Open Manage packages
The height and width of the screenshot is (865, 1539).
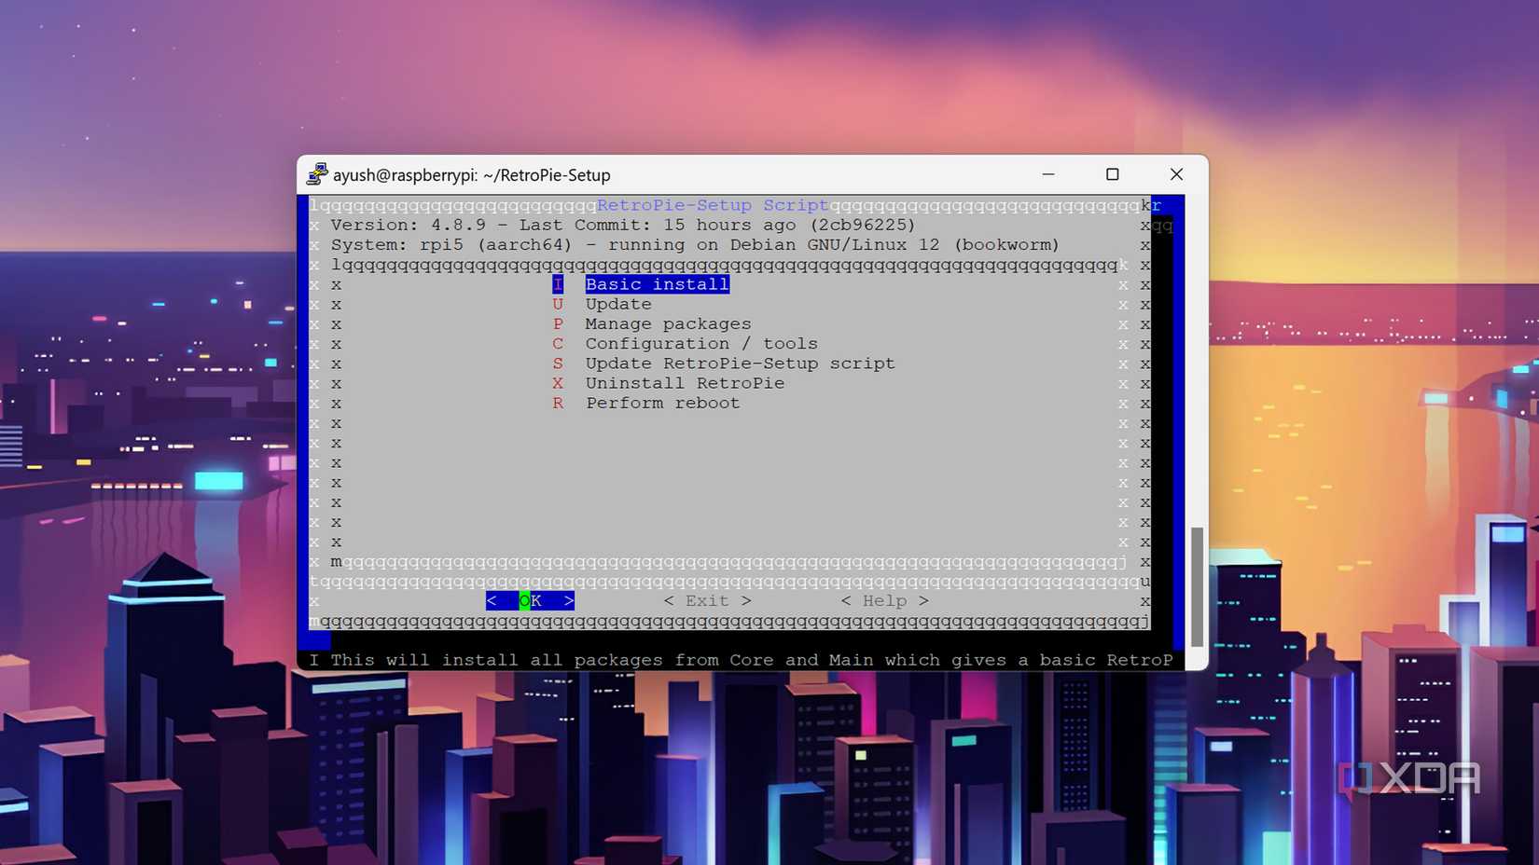point(667,323)
